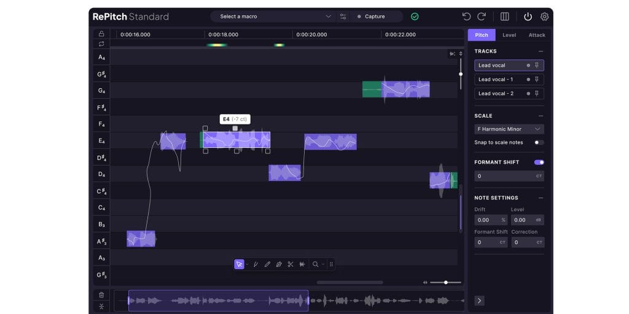
Task: Click the trash delete icon
Action: (x=101, y=295)
